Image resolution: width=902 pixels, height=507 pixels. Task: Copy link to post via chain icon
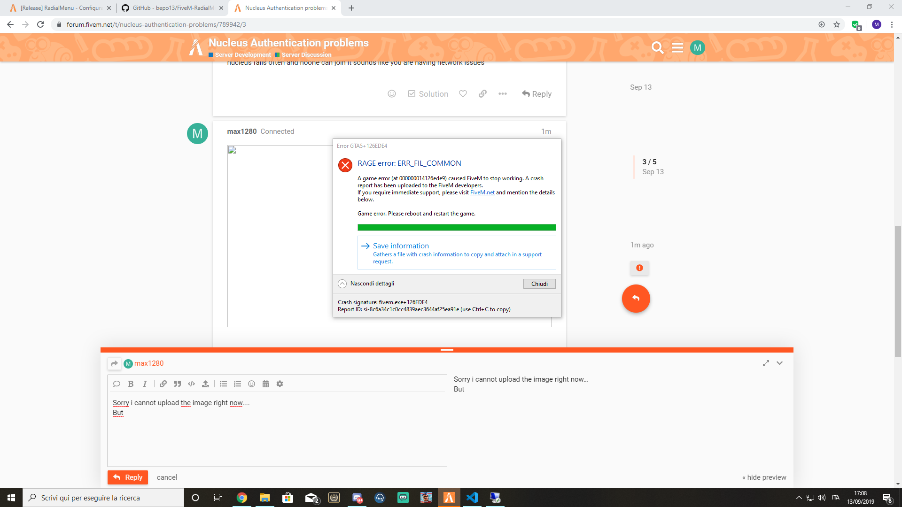pos(482,94)
